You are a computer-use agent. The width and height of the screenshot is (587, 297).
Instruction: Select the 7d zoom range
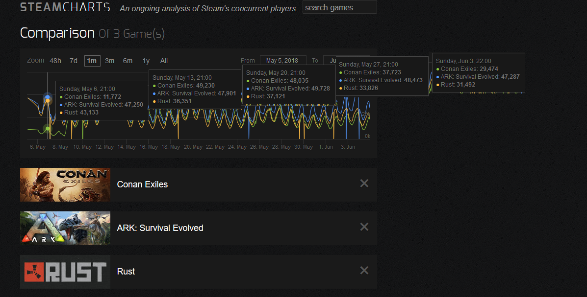[74, 61]
